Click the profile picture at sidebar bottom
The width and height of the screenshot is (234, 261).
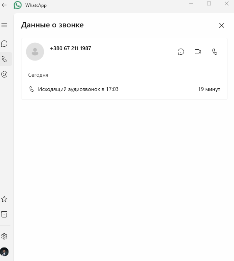click(4, 252)
